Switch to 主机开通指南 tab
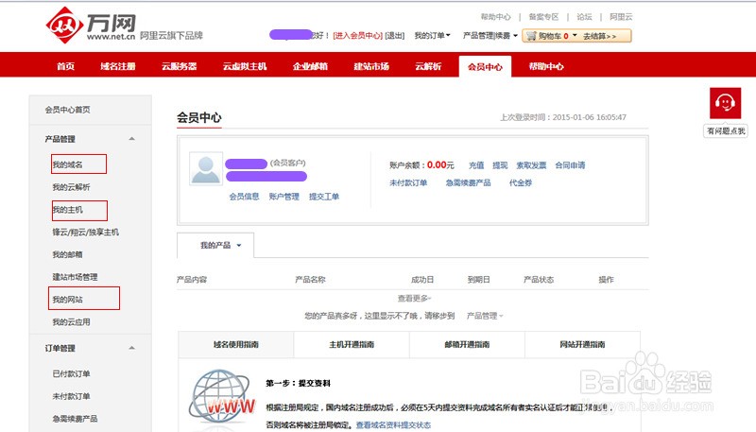Screen dimensions: 756x432 tap(352, 344)
